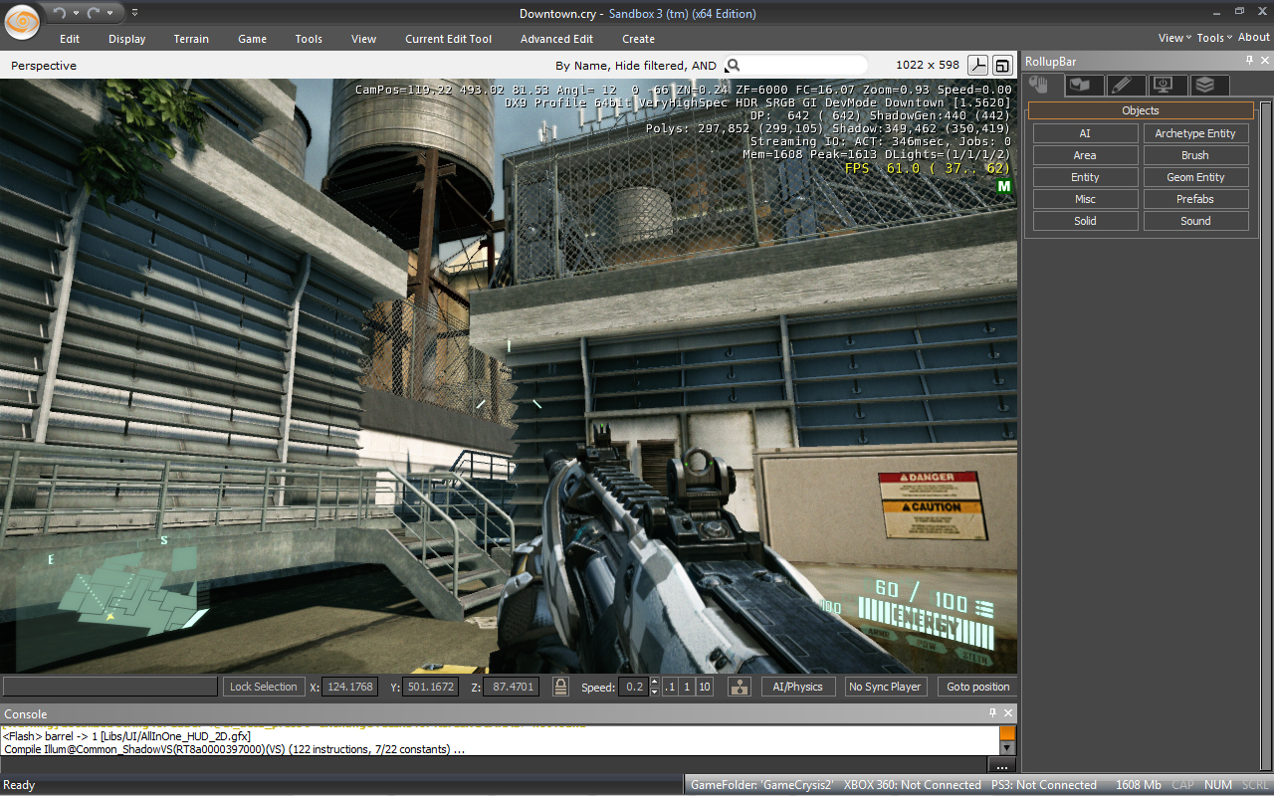Open the Terrain menu
The image size is (1274, 796).
click(191, 39)
